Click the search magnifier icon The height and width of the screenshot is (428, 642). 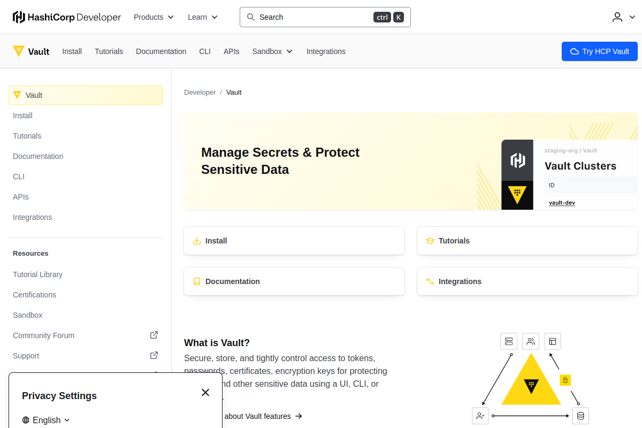point(250,17)
